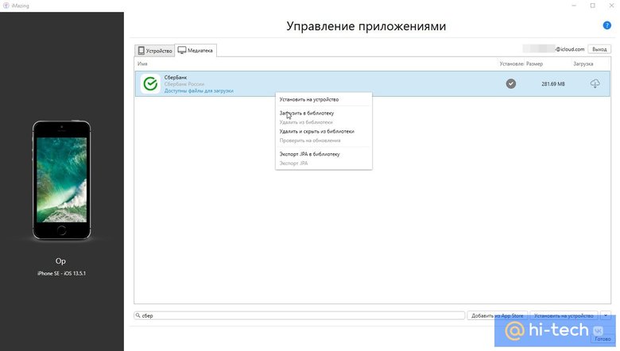
Task: Click the installed checkmark icon for SberBank
Action: click(511, 83)
